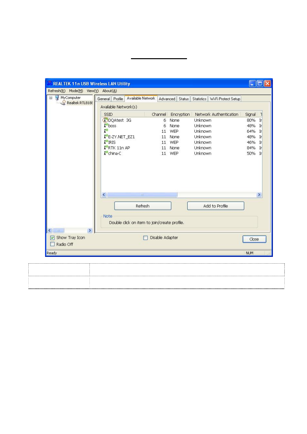Click the tree panel scroll-left arrow
307x434 pixels.
click(50, 231)
